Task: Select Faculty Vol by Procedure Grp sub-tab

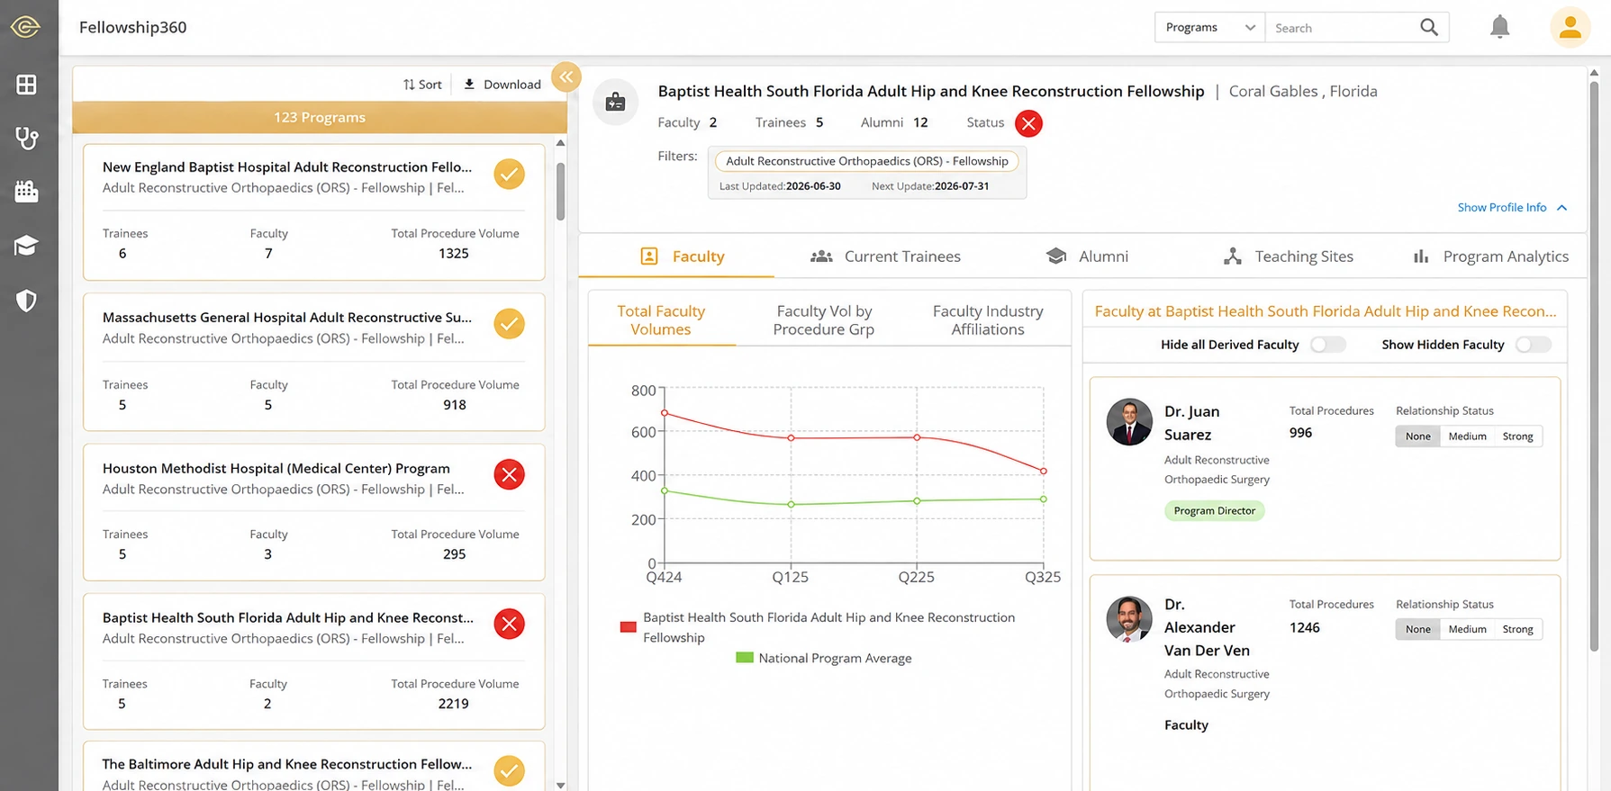Action: pyautogui.click(x=824, y=320)
